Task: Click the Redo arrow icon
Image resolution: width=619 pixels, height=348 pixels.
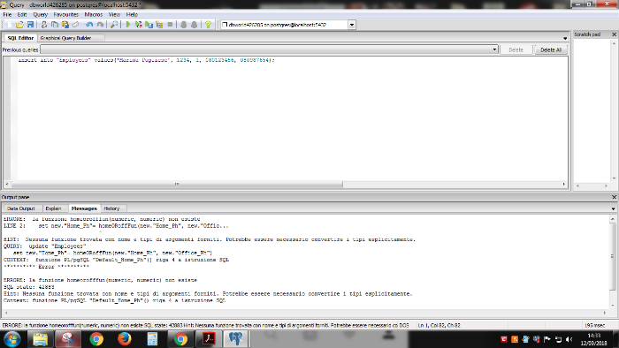Action: click(100, 25)
